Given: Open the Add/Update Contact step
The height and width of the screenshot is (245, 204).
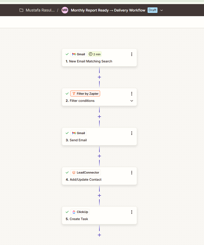Looking at the screenshot, I should tap(99, 176).
